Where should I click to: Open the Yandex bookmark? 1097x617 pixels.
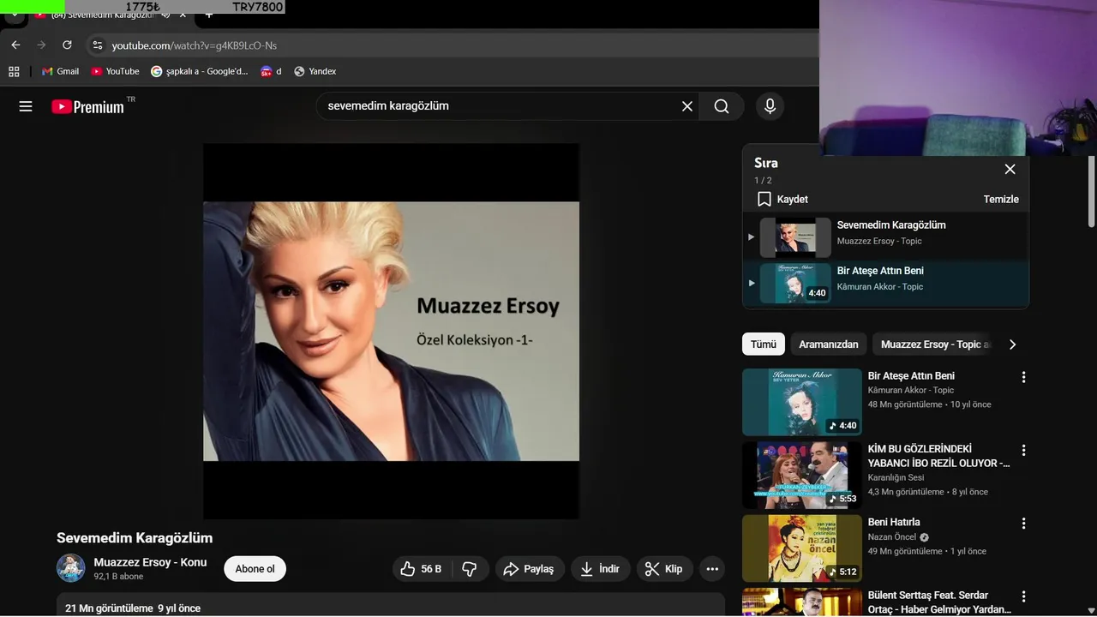click(315, 71)
